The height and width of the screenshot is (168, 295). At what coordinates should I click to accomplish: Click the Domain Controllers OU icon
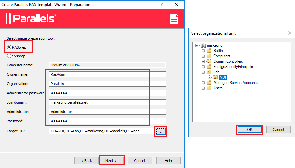click(209, 61)
